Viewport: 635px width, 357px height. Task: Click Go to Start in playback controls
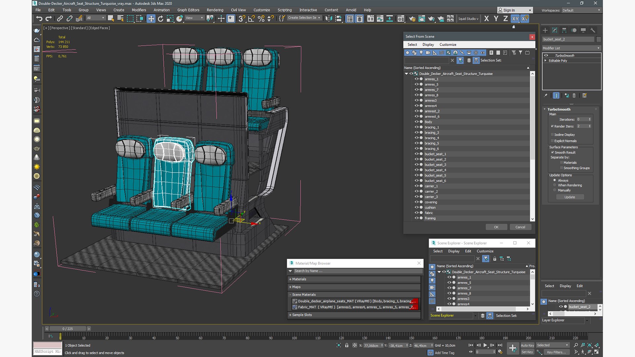[471, 345]
